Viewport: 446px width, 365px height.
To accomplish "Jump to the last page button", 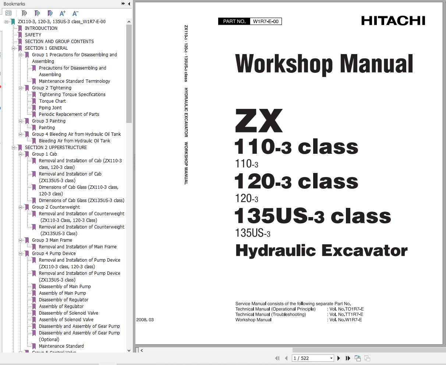I will 347,358.
